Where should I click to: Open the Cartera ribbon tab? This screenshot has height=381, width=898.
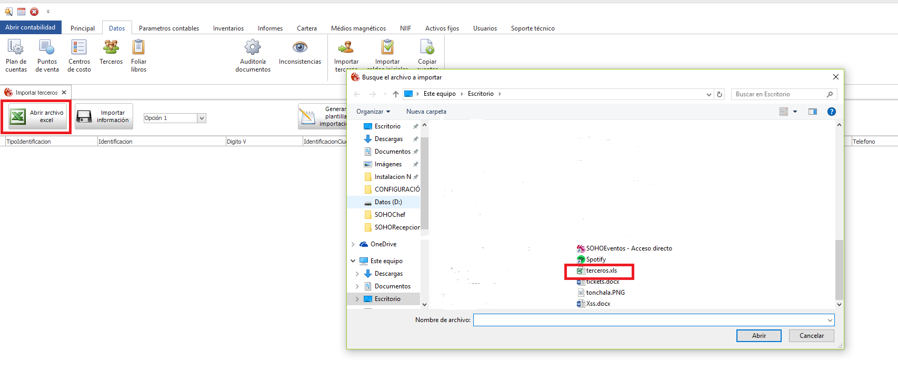306,28
